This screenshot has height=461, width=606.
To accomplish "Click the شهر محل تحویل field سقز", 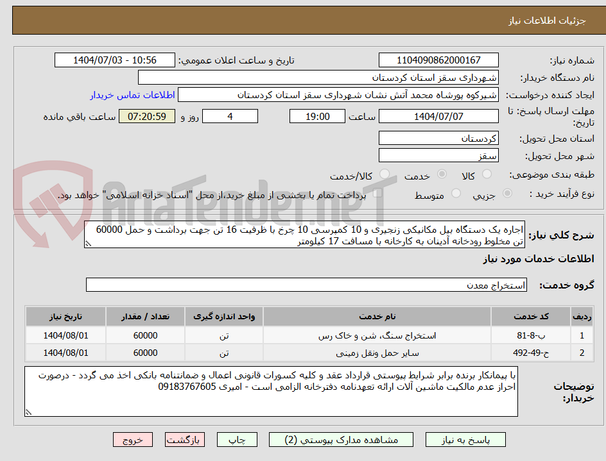I will (x=438, y=155).
